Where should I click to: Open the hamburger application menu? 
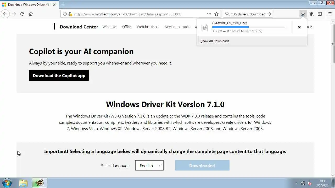coord(330,14)
